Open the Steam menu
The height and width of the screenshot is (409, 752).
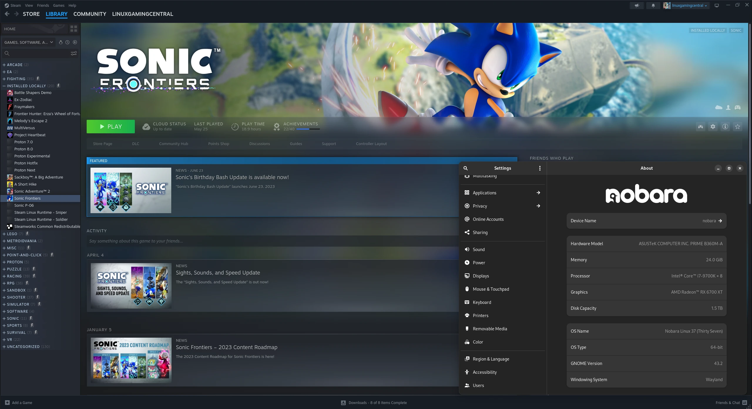coord(15,5)
